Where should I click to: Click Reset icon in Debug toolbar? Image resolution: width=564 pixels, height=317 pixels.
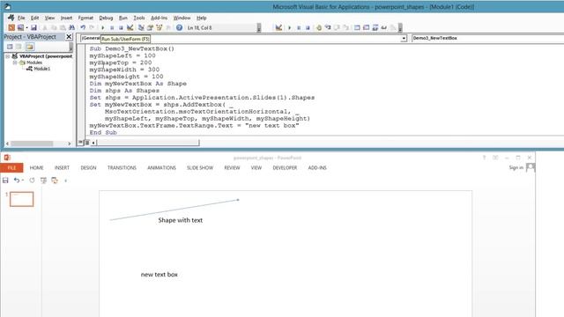[x=308, y=27]
